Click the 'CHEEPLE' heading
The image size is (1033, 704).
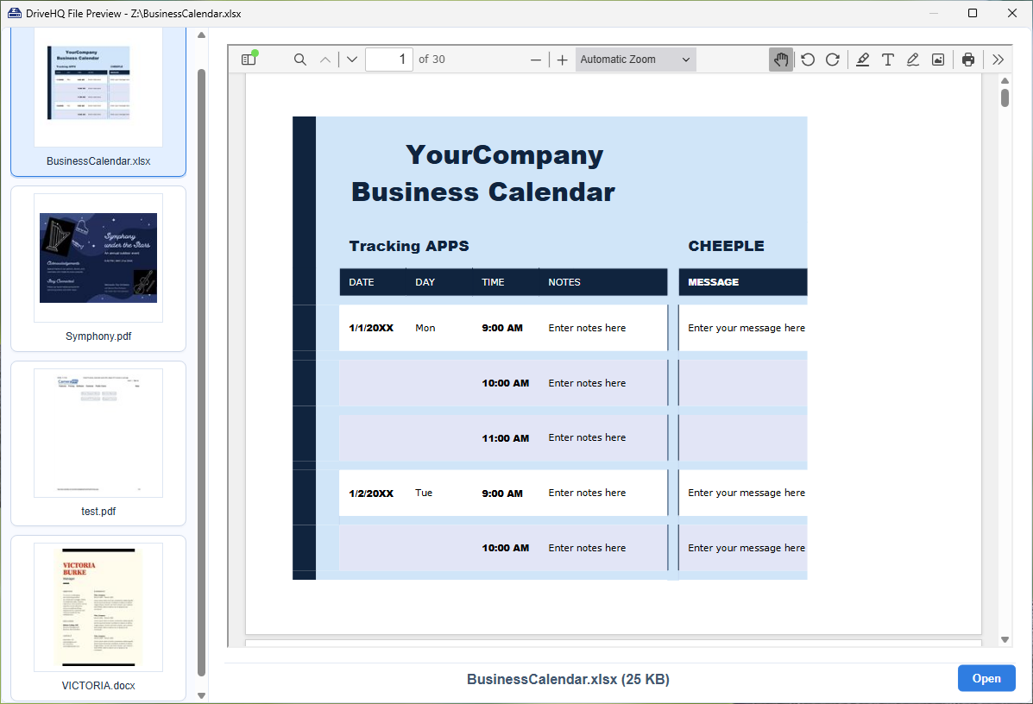point(726,246)
